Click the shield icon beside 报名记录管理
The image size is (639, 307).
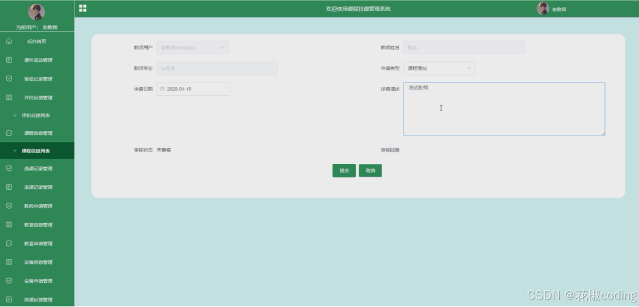(x=9, y=78)
